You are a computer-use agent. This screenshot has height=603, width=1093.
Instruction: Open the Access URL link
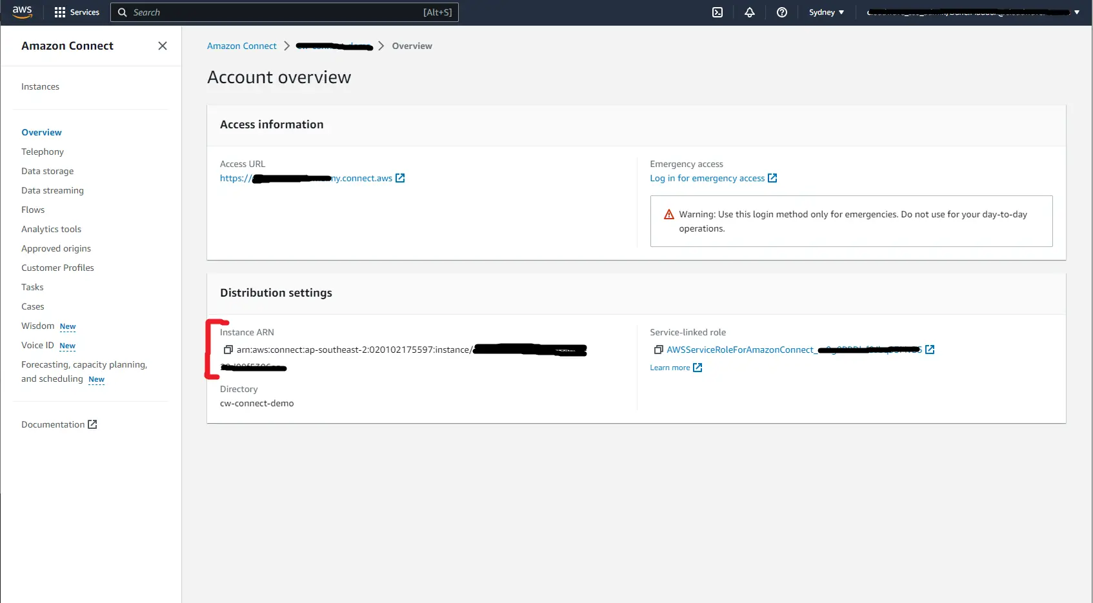pos(306,178)
